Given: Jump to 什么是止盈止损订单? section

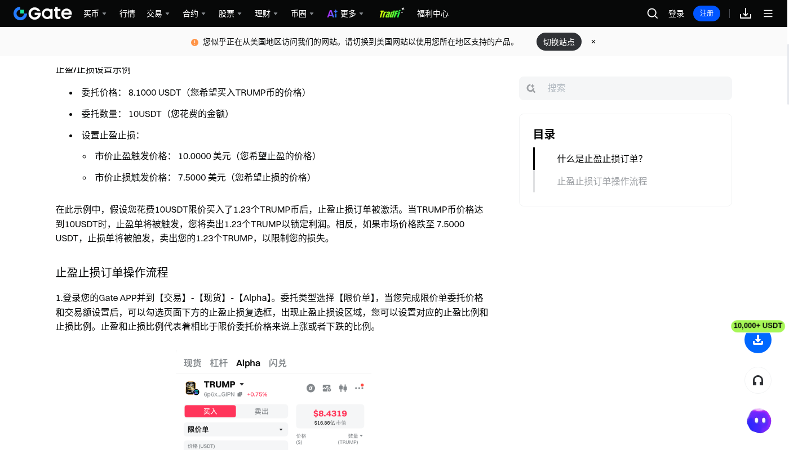Looking at the screenshot, I should (x=600, y=159).
